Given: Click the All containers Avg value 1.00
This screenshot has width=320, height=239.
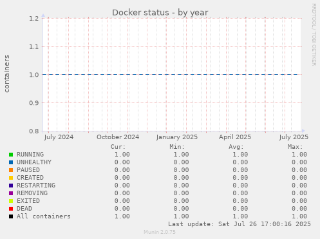Looking at the screenshot, I should coord(240,216).
